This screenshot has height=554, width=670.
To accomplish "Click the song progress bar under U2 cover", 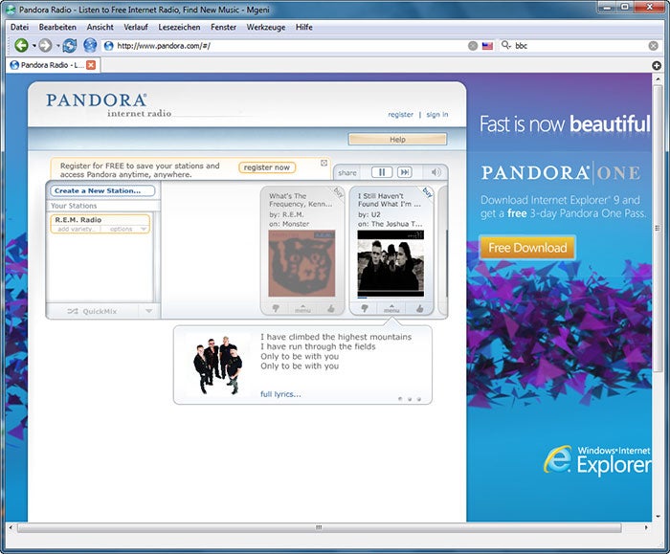I will 391,298.
